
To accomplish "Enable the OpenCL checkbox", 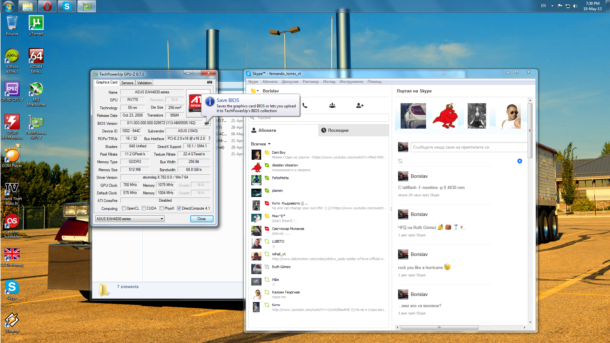I will pos(124,208).
